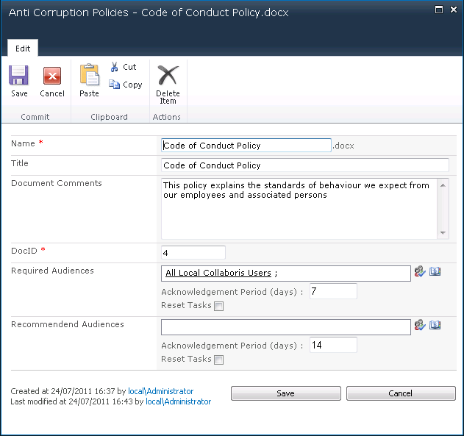Click the Cancel ribbon icon
Image resolution: width=464 pixels, height=436 pixels.
pos(52,76)
